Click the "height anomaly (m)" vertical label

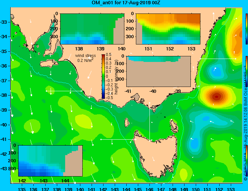116,77
